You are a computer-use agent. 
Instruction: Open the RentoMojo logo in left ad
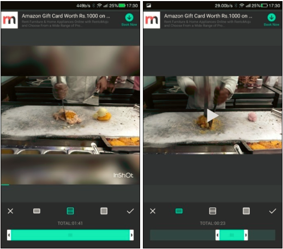pos(9,20)
